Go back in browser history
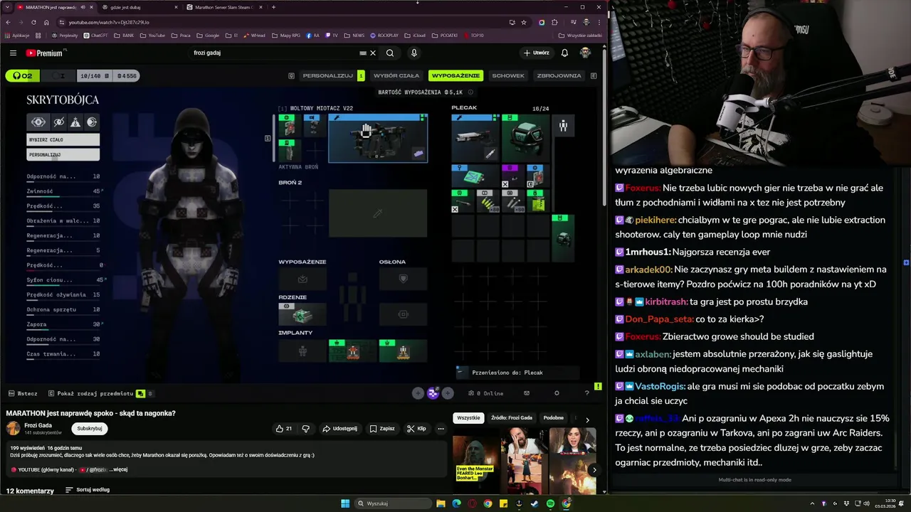 8,22
